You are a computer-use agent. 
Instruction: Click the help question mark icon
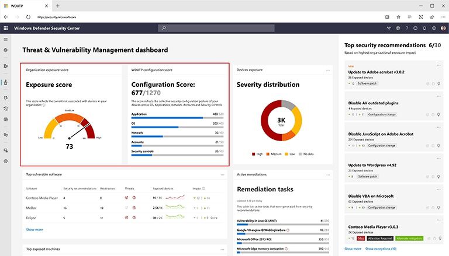coord(407,29)
